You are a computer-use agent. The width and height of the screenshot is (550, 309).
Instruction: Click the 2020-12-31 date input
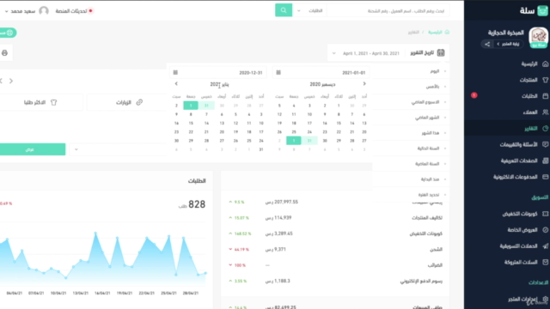(217, 72)
